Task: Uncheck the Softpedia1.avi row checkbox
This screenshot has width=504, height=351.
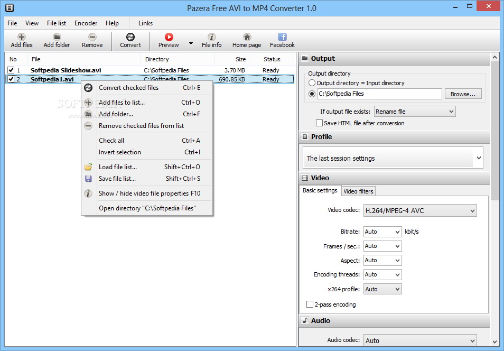Action: coord(11,79)
